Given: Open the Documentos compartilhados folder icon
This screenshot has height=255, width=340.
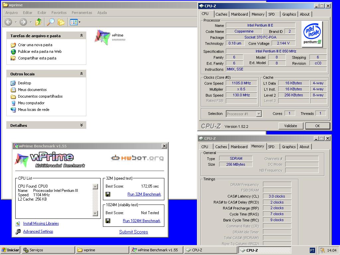Looking at the screenshot, I should (x=13, y=97).
